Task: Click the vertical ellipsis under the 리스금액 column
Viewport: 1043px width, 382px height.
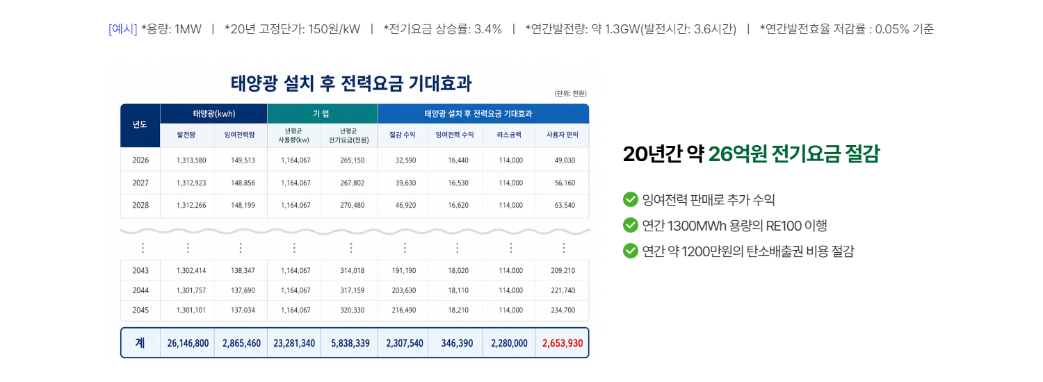Action: [x=511, y=248]
